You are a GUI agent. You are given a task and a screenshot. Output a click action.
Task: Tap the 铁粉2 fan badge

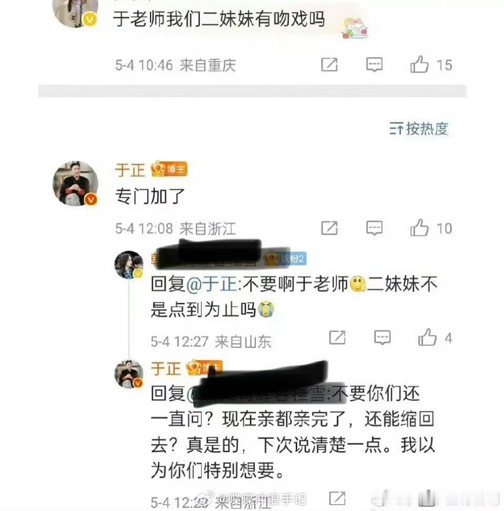tap(286, 259)
